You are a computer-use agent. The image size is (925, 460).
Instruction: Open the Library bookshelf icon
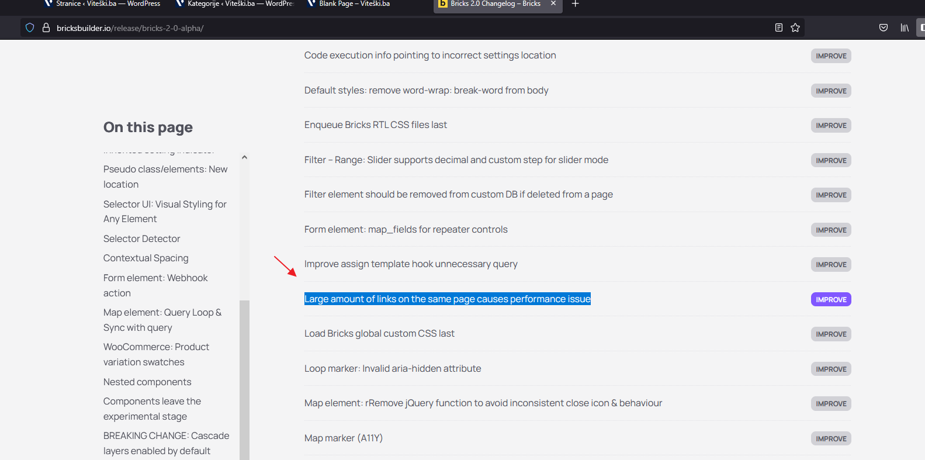click(905, 27)
